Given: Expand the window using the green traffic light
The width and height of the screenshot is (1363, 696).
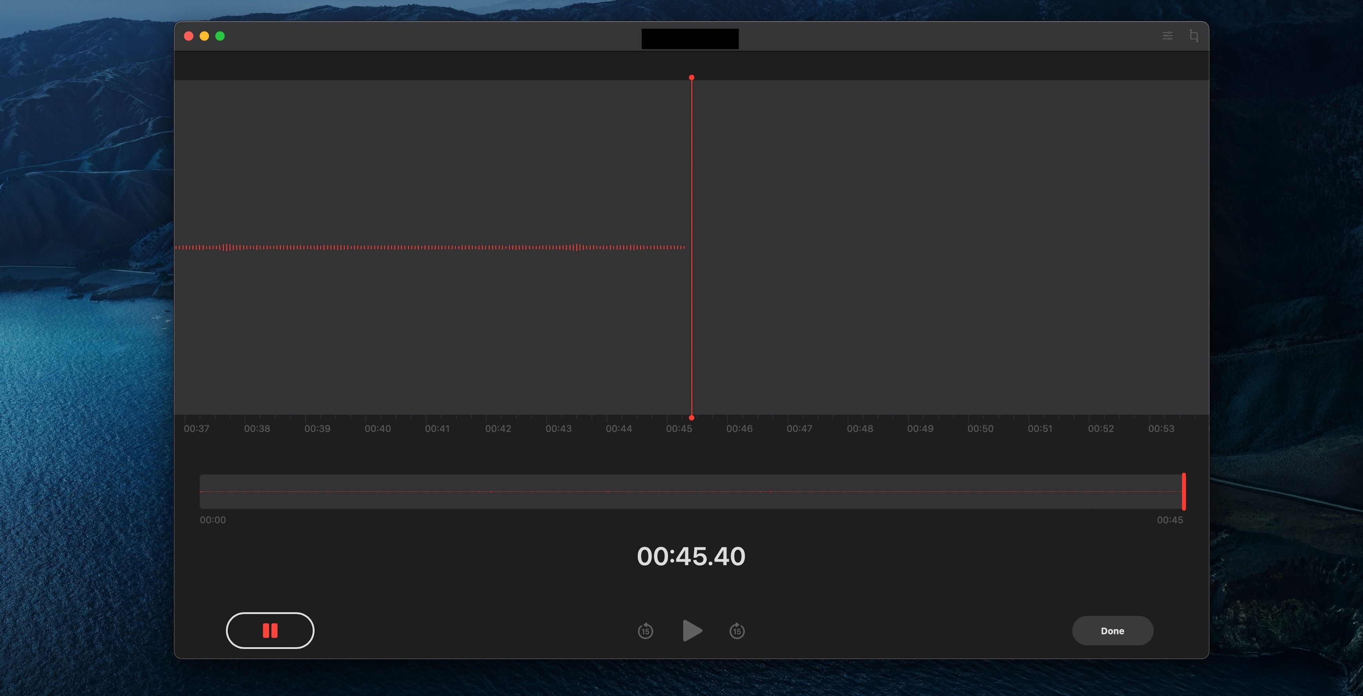Looking at the screenshot, I should (x=221, y=36).
